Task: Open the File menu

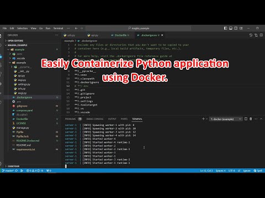Action: pos(4,28)
